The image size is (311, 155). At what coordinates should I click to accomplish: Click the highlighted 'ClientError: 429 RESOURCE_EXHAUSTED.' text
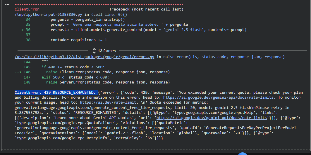[55, 93]
